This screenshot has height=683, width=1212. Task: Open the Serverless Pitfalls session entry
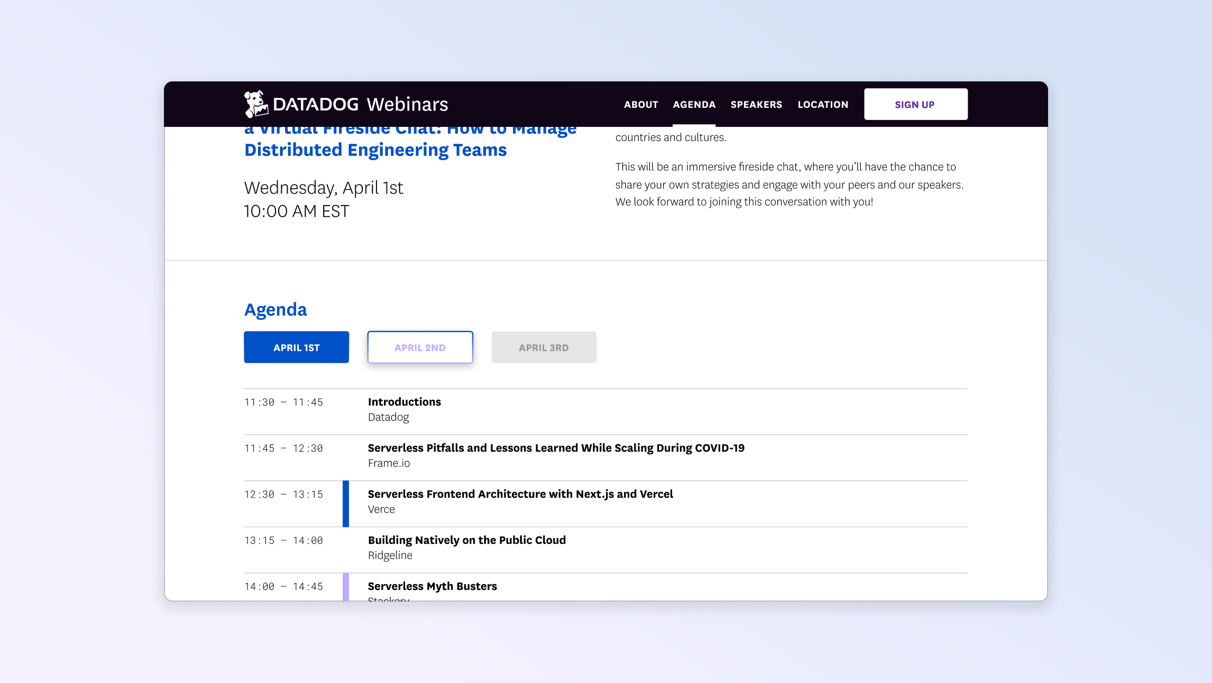[556, 447]
